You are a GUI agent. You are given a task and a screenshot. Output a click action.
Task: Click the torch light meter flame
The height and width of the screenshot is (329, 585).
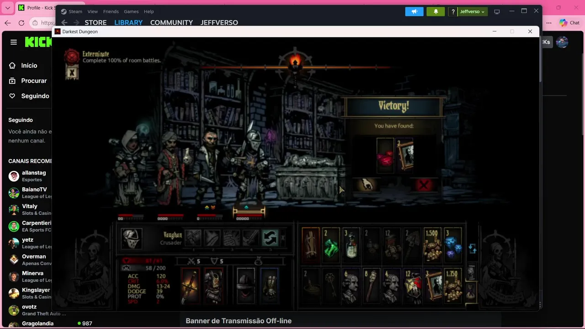295,60
